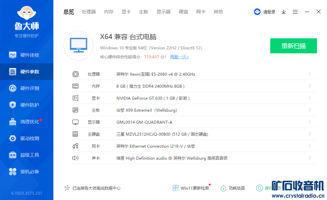
Task: Click the network card icon
Action: coord(75,146)
